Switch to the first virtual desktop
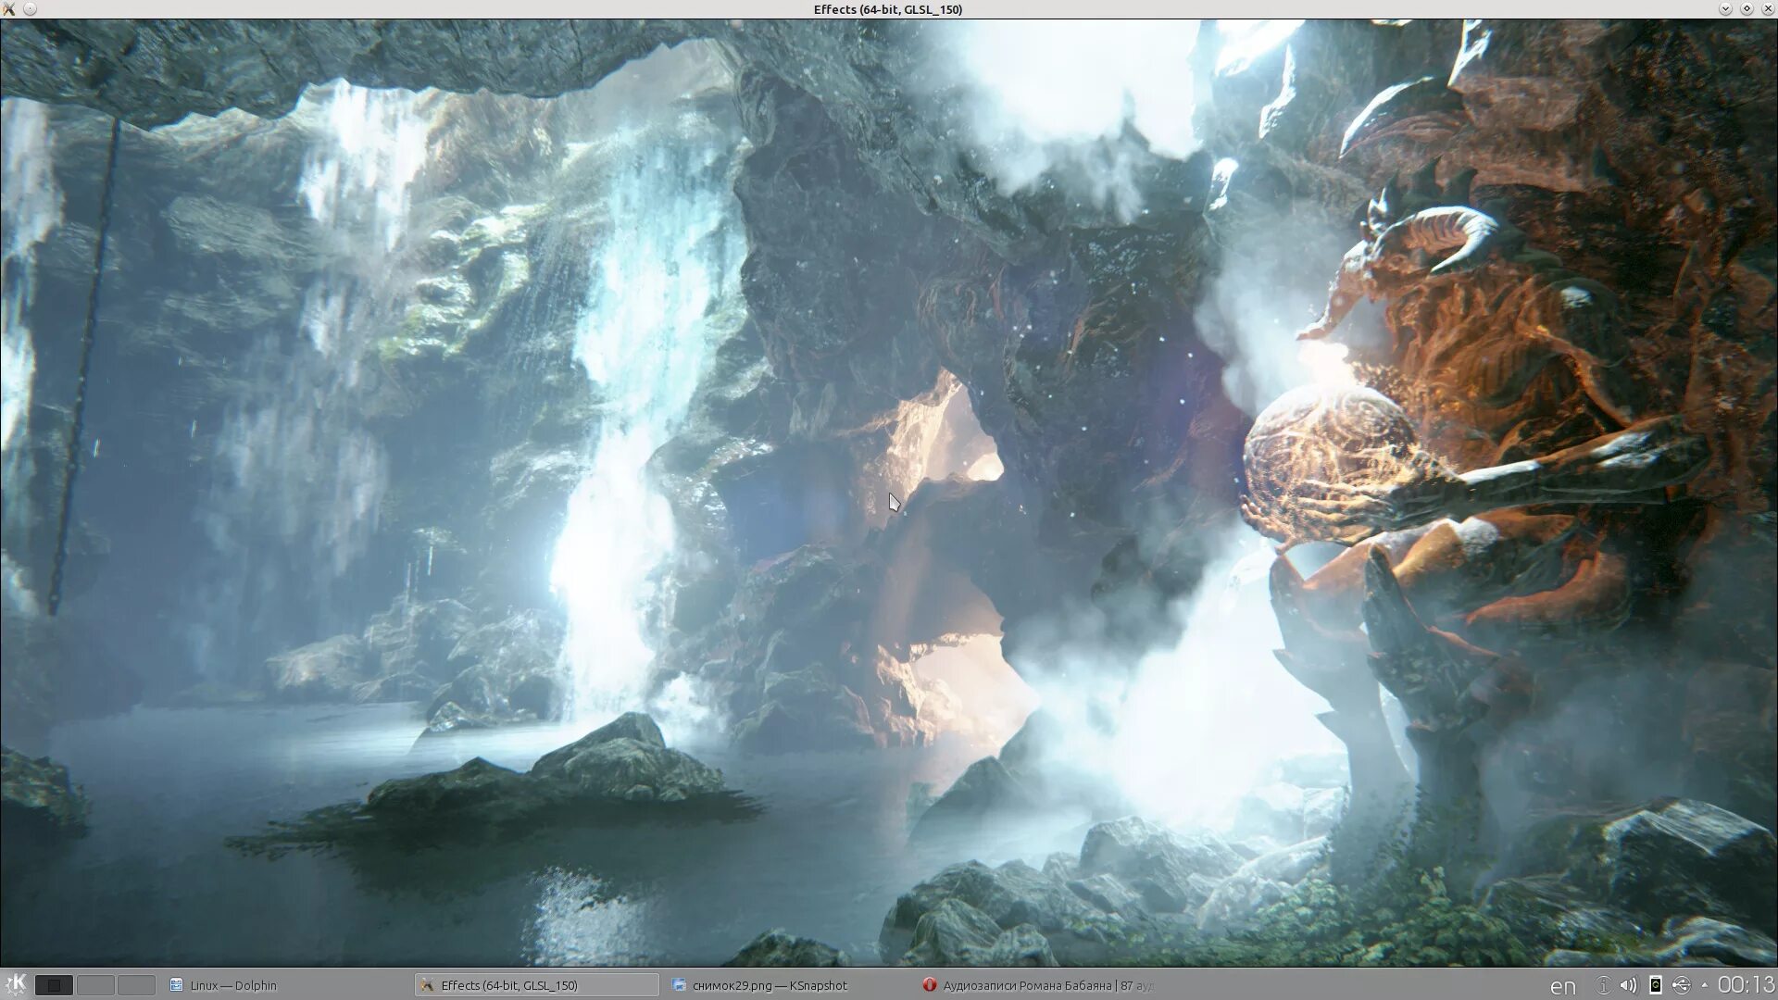The width and height of the screenshot is (1778, 1000). tap(54, 985)
